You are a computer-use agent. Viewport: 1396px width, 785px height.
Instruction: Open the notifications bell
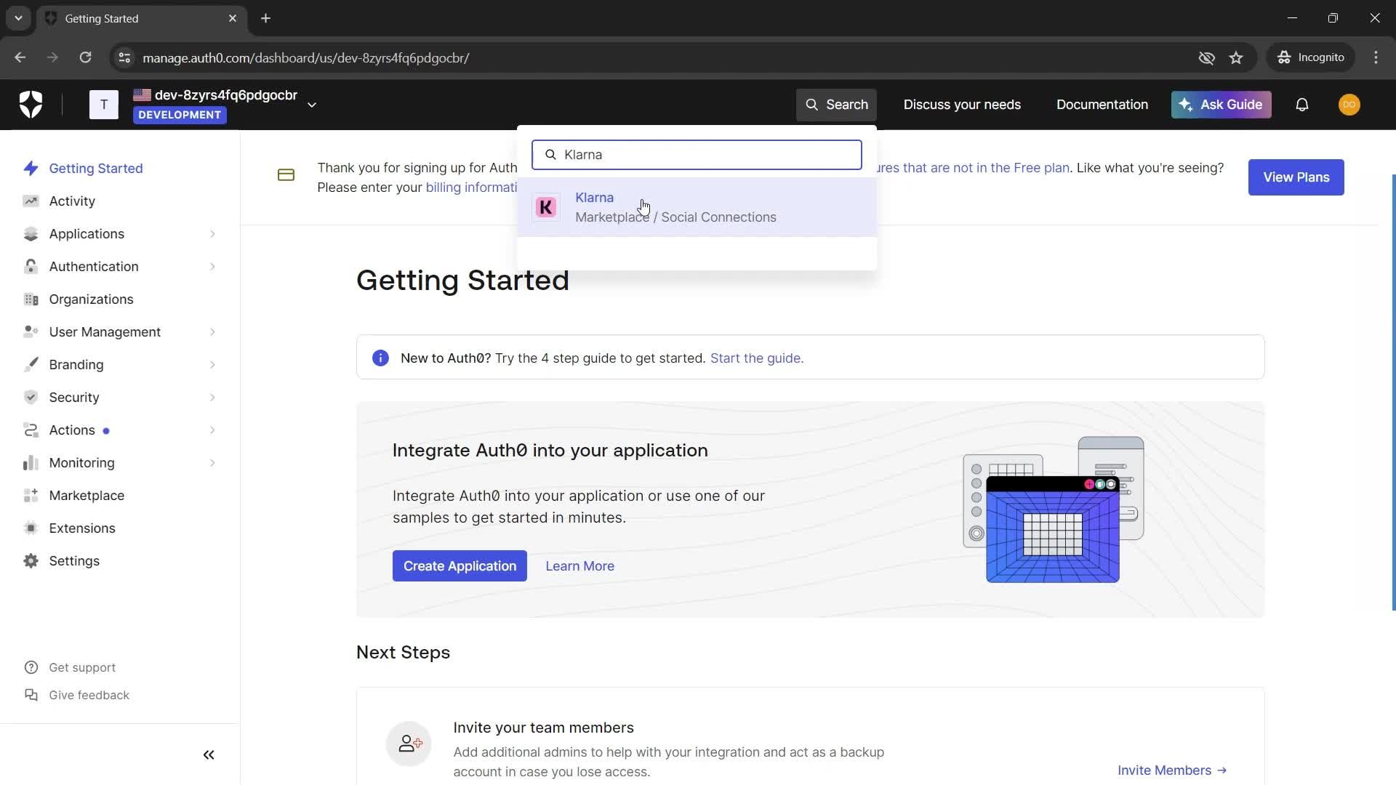click(x=1302, y=105)
